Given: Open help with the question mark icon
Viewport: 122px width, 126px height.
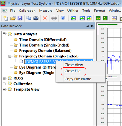Looking at the screenshot, I should click(x=63, y=18).
